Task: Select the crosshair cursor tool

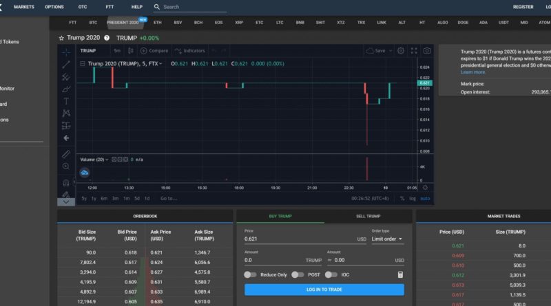Action: click(66, 52)
